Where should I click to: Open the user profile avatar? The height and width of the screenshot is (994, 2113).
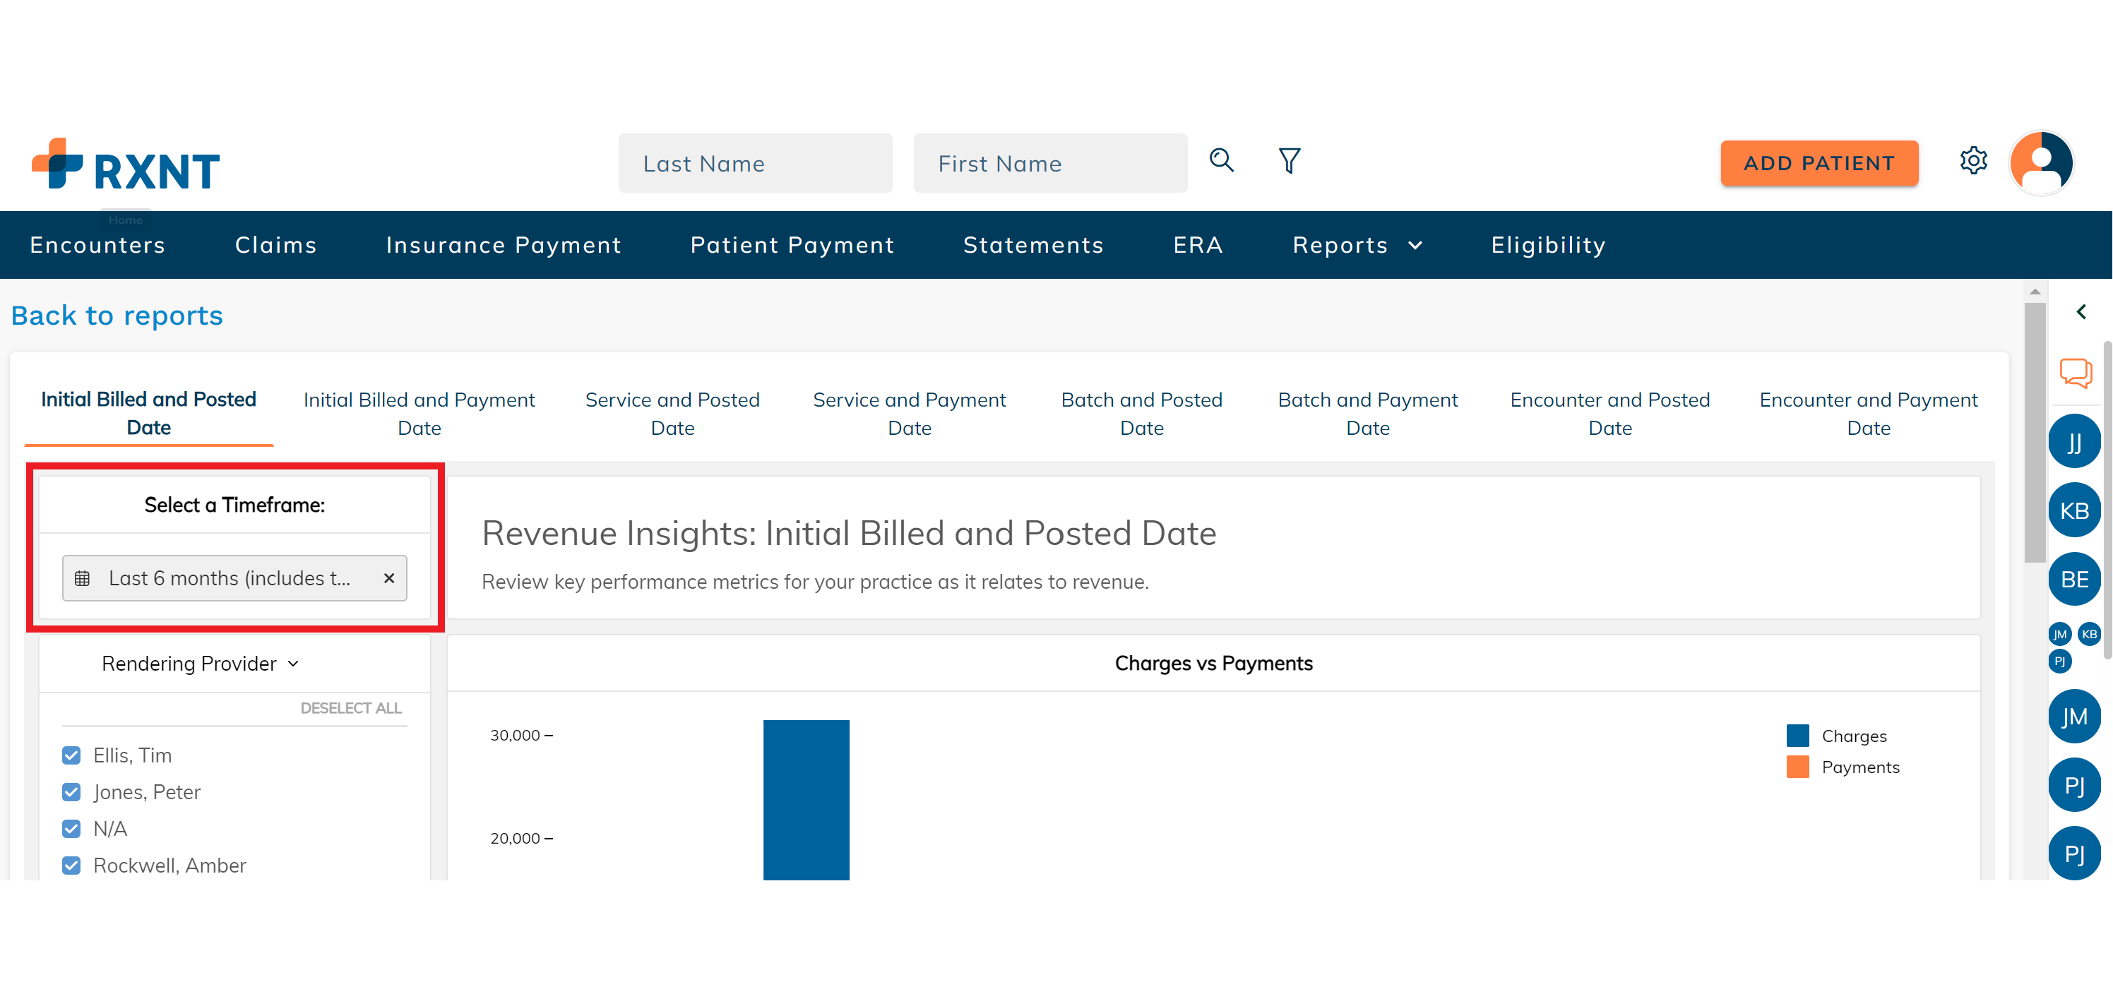pyautogui.click(x=2042, y=162)
